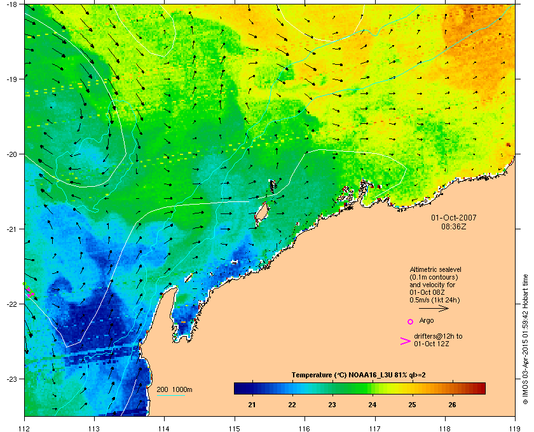Click the cyan depth contour sample line
The height and width of the screenshot is (432, 534).
170,396
